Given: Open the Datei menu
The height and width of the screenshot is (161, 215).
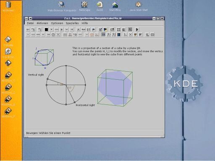Looking at the screenshot, I should pos(30,23).
